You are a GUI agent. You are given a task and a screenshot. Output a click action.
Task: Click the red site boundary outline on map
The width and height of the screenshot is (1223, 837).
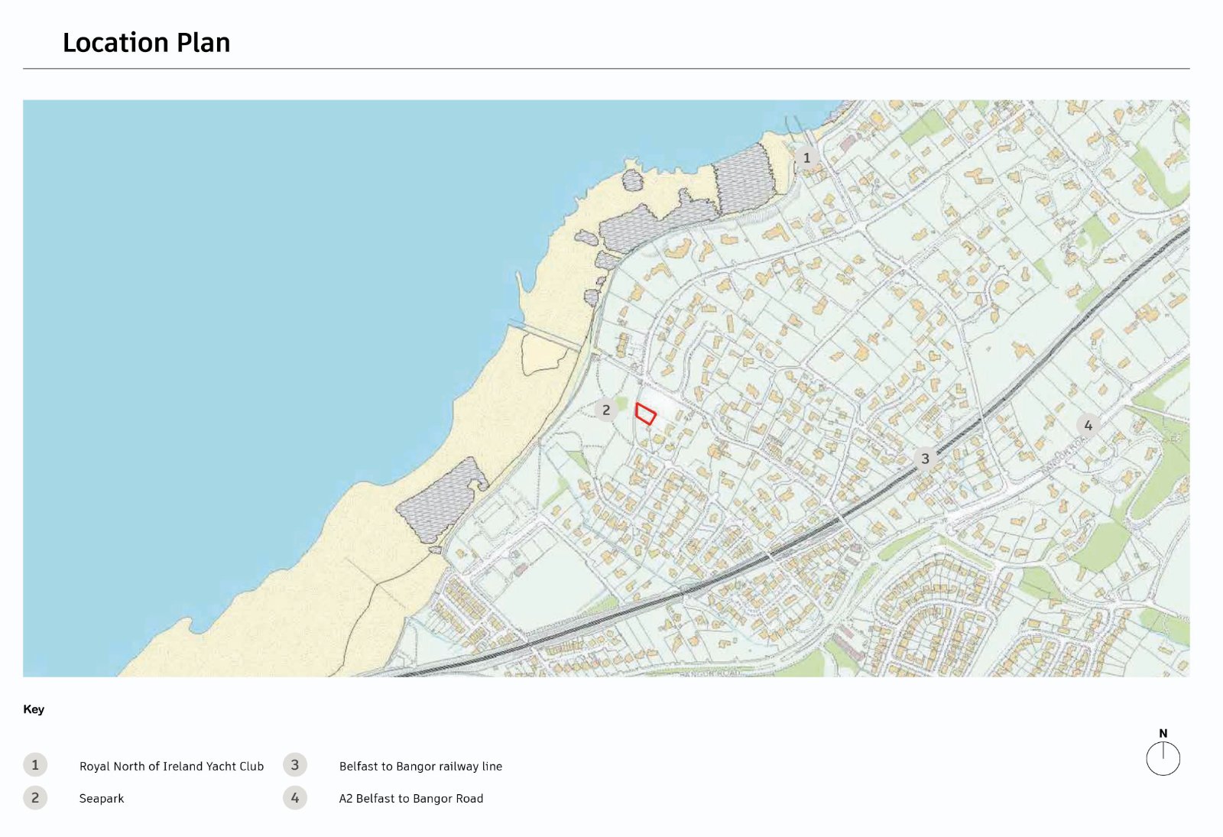646,414
